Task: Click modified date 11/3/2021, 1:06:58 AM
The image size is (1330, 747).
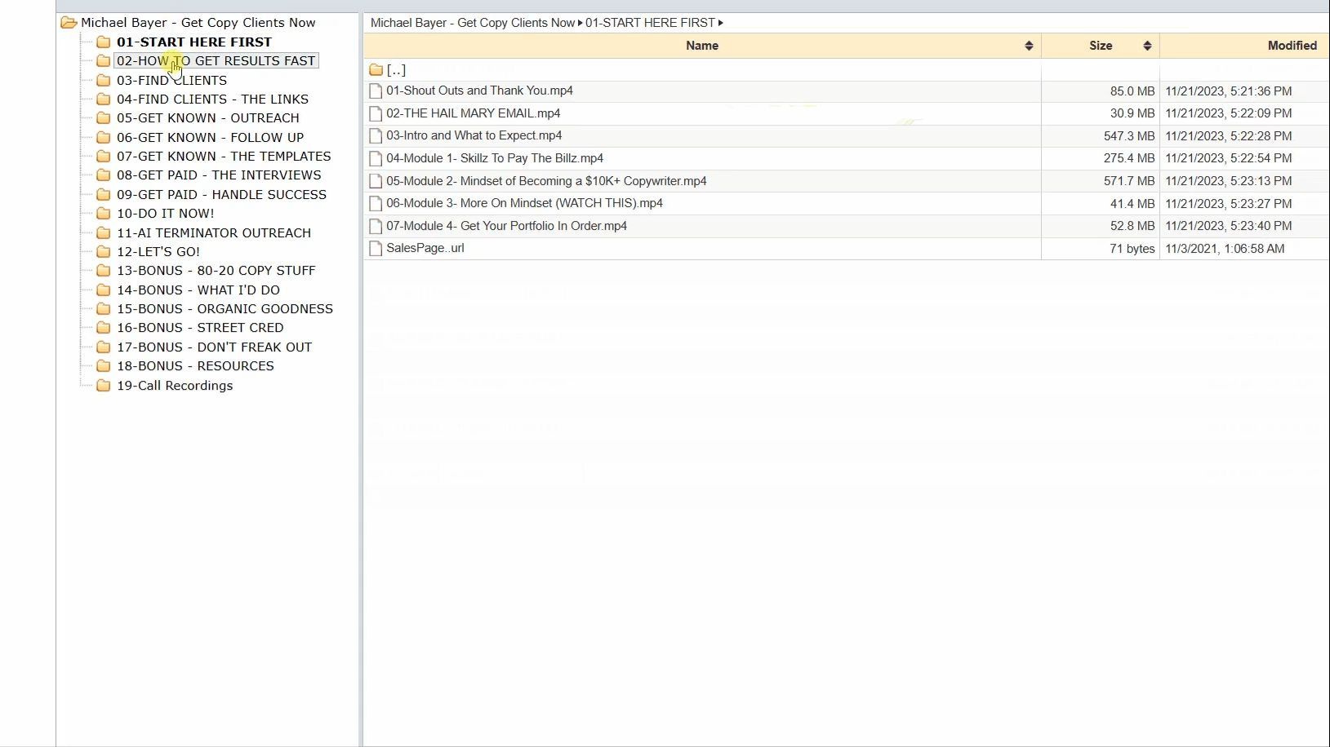Action: tap(1225, 249)
